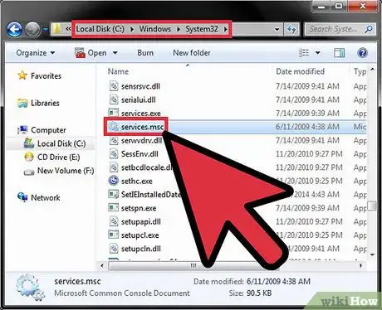Select the file services.exe
This screenshot has width=382, height=310.
[x=141, y=114]
